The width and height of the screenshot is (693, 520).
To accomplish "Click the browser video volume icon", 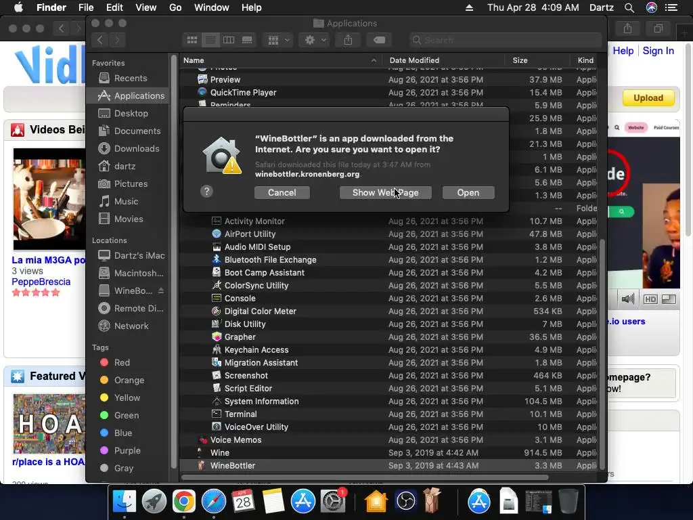I will 627,299.
